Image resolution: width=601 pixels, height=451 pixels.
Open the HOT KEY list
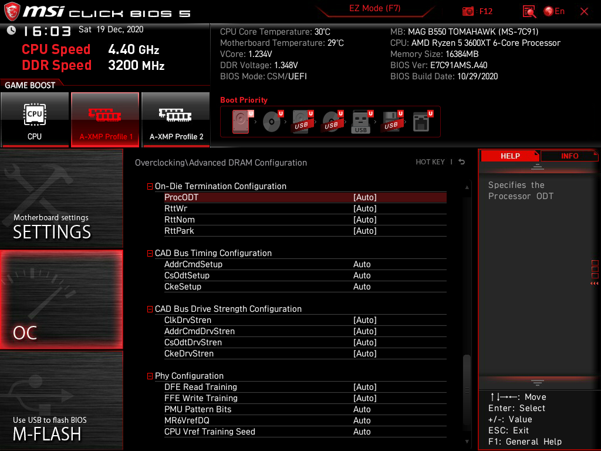[430, 162]
